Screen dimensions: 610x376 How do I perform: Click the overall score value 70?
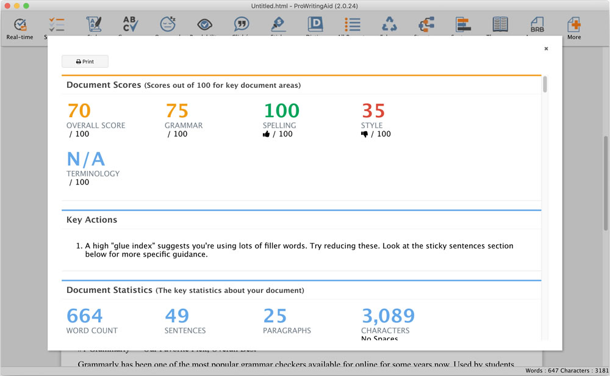click(x=79, y=110)
